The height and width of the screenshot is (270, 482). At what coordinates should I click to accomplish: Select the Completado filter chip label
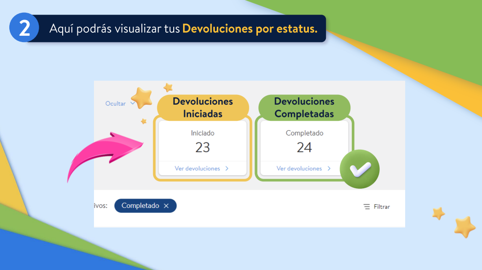(x=140, y=206)
